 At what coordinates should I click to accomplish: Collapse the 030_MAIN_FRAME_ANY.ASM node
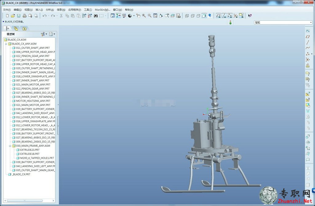[x=10, y=146]
